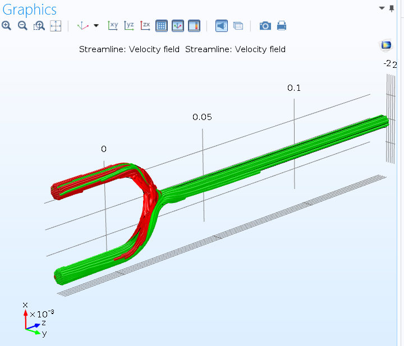Take an image snapshot with camera icon

[x=265, y=26]
